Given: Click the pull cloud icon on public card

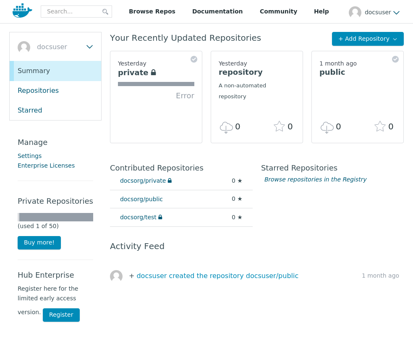Looking at the screenshot, I should 327,127.
